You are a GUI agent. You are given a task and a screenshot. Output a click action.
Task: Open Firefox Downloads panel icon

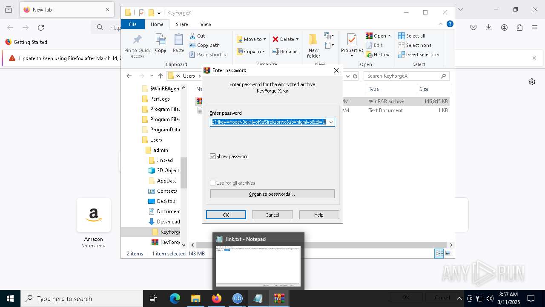pyautogui.click(x=489, y=28)
